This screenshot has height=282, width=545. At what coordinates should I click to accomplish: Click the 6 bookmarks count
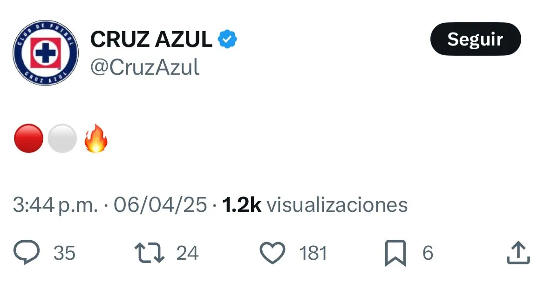[x=428, y=253]
